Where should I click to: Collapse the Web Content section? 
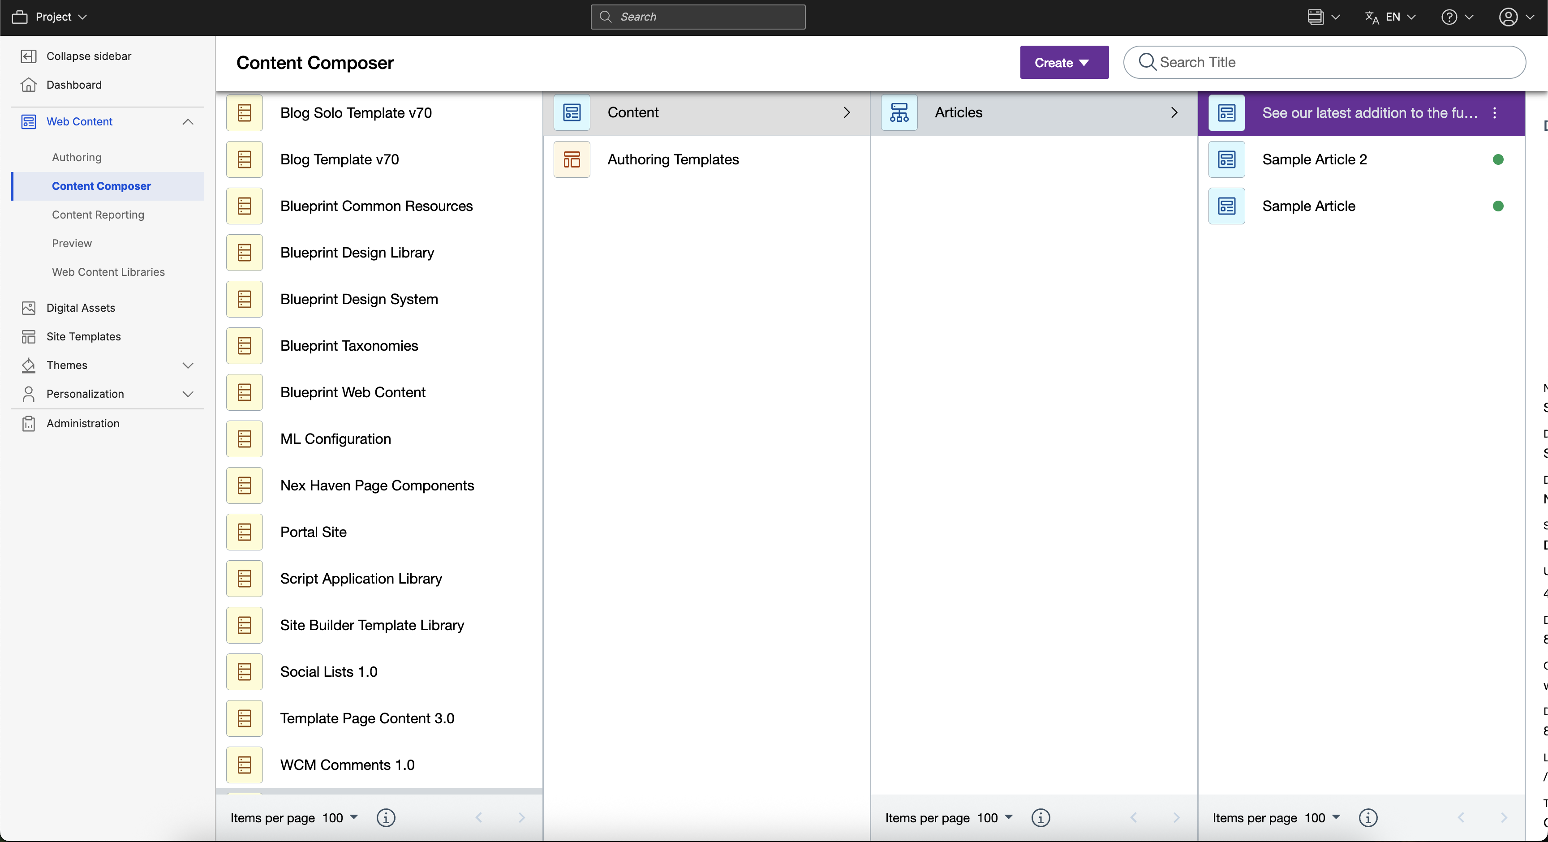point(188,122)
